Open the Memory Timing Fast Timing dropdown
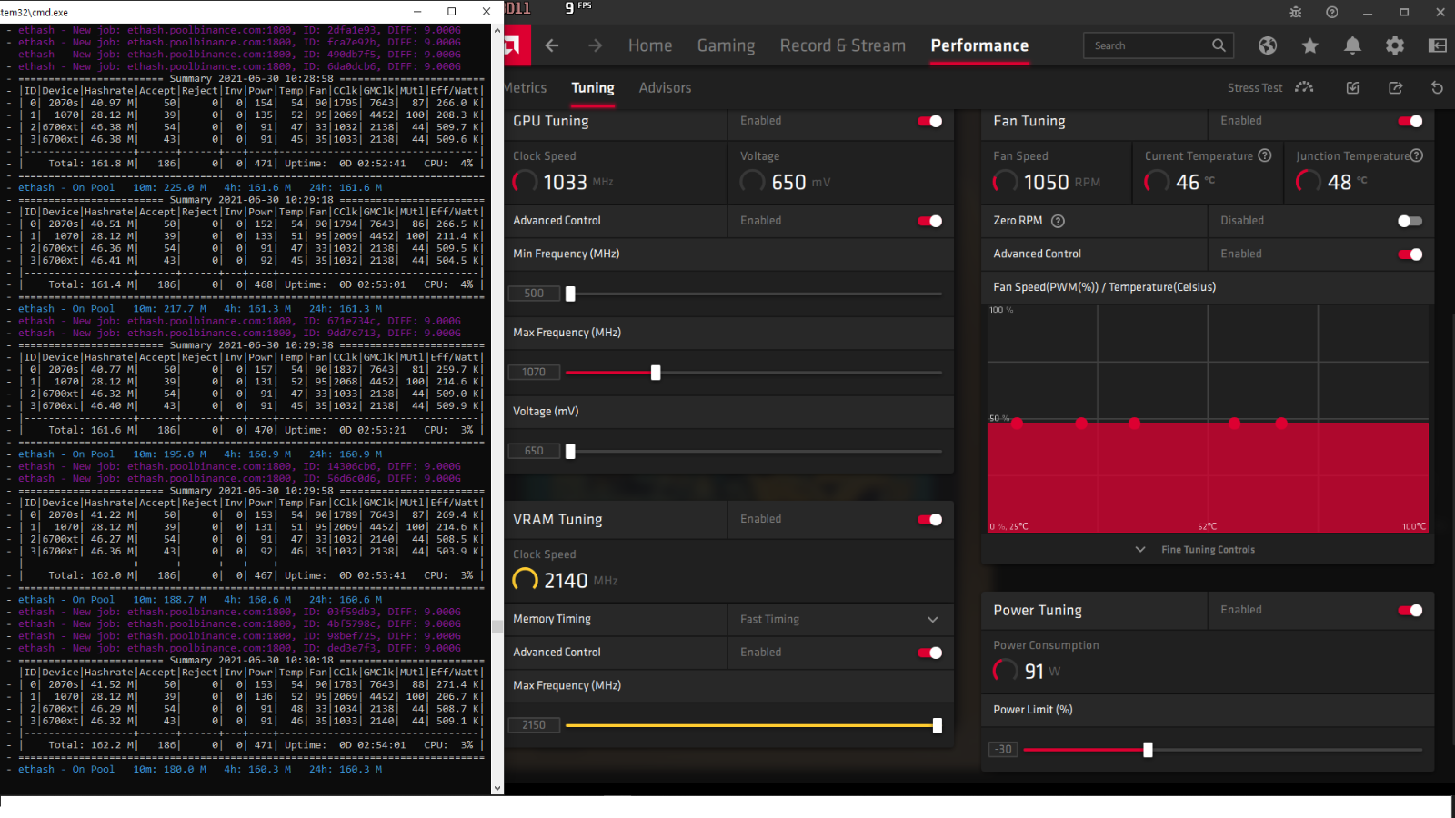Viewport: 1455px width, 818px height. point(840,619)
